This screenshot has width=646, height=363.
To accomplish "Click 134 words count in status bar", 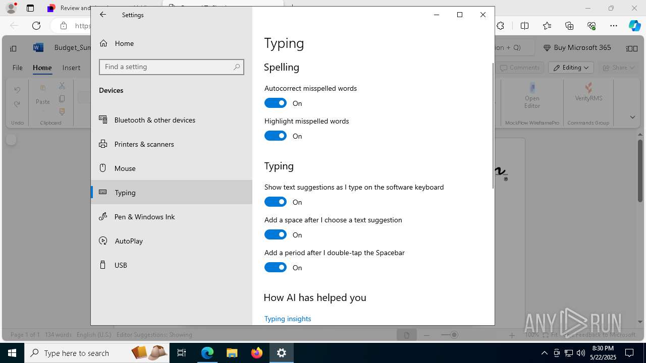I will [x=58, y=335].
